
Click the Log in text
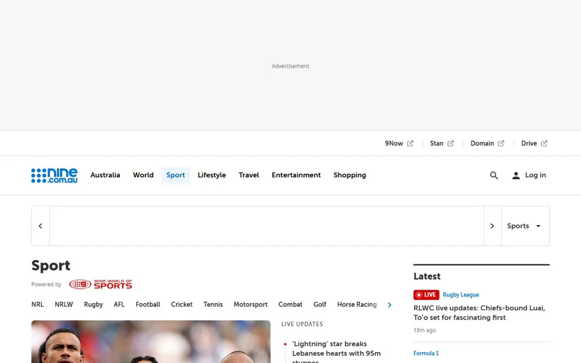click(x=536, y=175)
